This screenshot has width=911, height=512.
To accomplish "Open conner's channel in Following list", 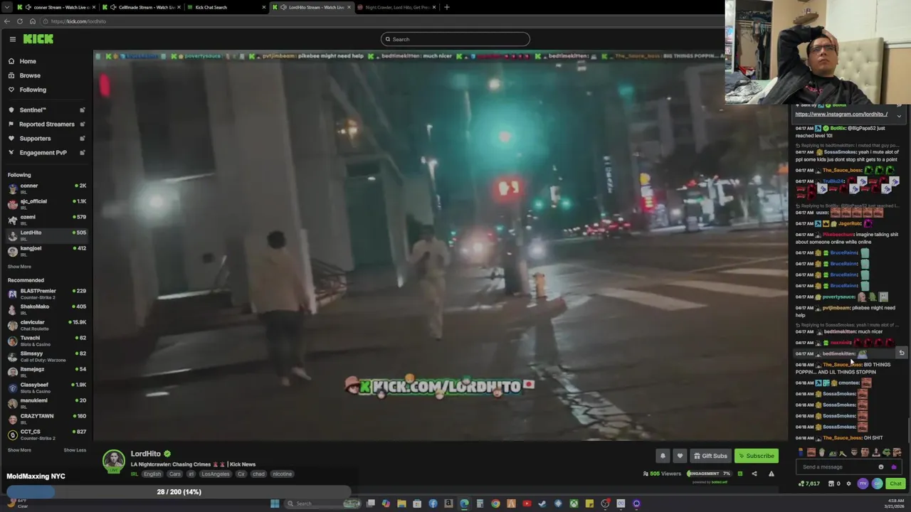I will [46, 188].
